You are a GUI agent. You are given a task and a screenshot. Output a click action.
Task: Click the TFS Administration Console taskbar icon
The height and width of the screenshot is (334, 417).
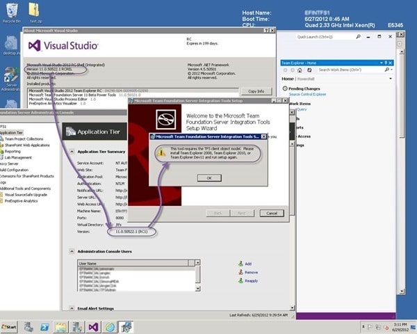pyautogui.click(x=77, y=327)
